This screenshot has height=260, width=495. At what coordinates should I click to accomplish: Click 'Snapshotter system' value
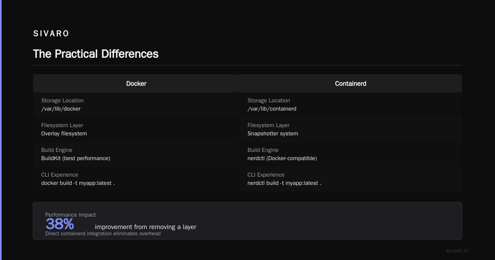pyautogui.click(x=273, y=134)
